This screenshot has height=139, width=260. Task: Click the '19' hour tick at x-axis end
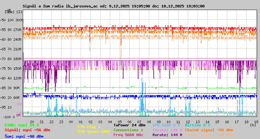pos(256,122)
